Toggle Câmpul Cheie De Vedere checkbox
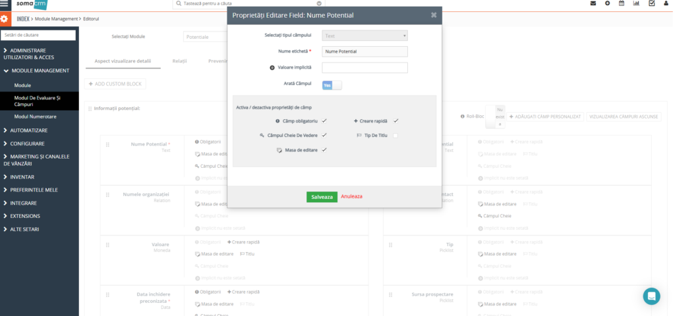 coord(324,136)
